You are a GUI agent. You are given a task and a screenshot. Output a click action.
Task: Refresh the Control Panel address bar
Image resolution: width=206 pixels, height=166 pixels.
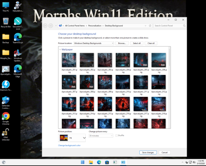click(150, 26)
